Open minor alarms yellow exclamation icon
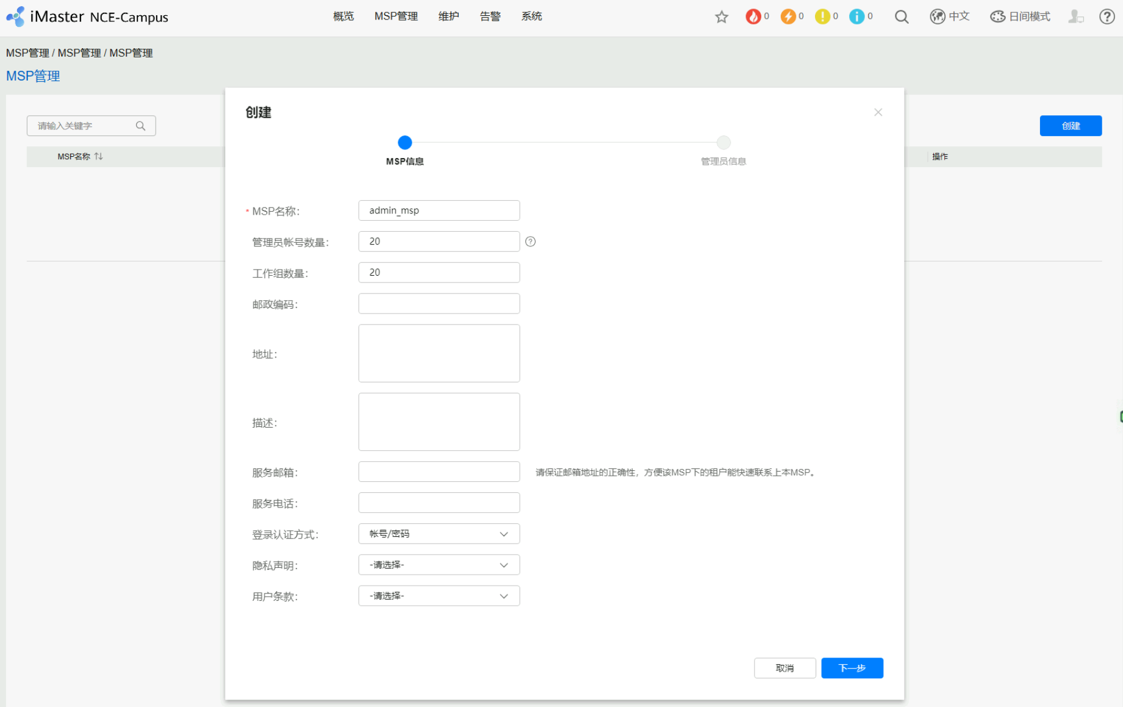The width and height of the screenshot is (1123, 707). tap(822, 16)
